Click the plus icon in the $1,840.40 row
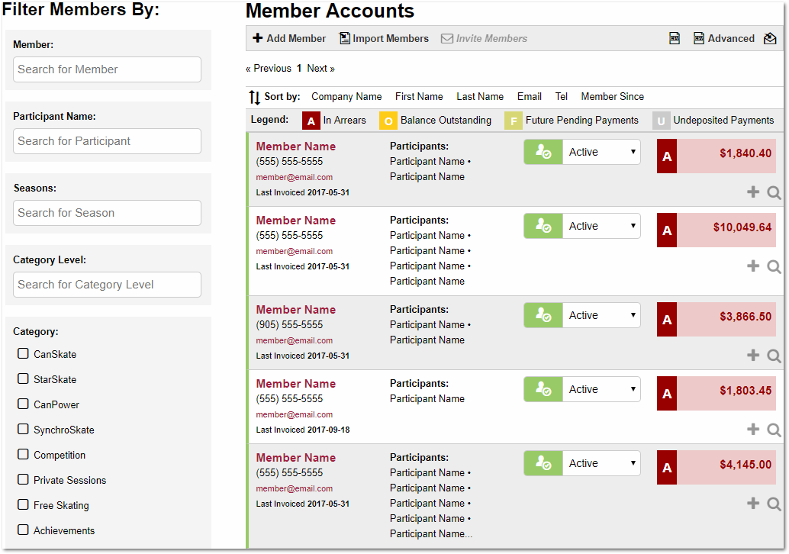Viewport: 789px width, 554px height. coord(753,192)
